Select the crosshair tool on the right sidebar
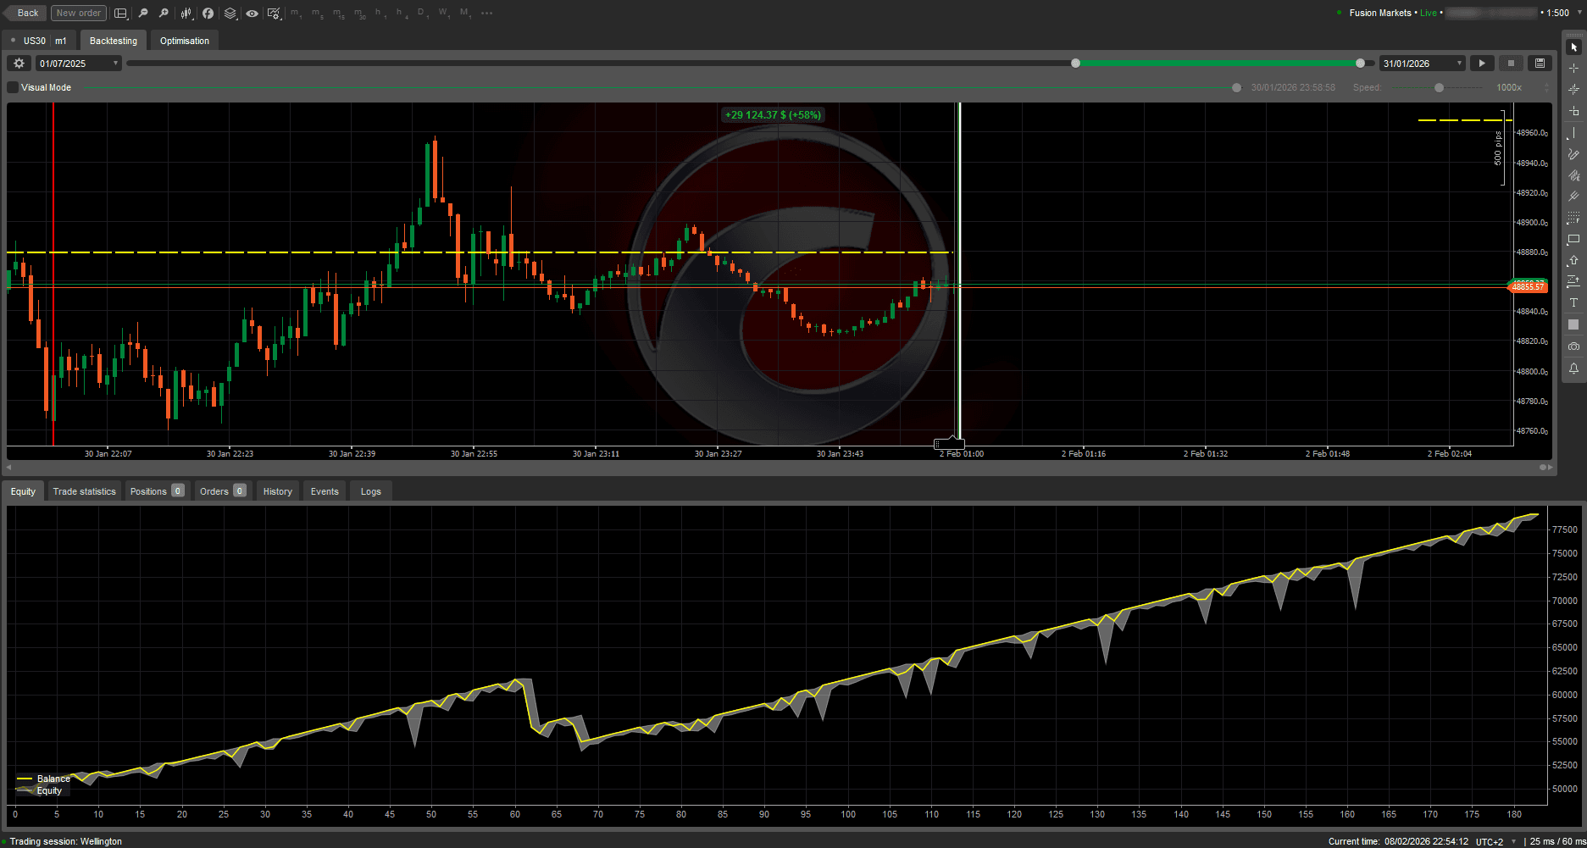The height and width of the screenshot is (848, 1587). click(x=1573, y=68)
